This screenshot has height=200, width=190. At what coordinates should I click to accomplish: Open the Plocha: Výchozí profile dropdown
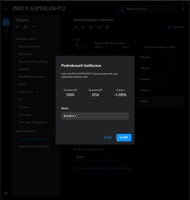click(145, 9)
